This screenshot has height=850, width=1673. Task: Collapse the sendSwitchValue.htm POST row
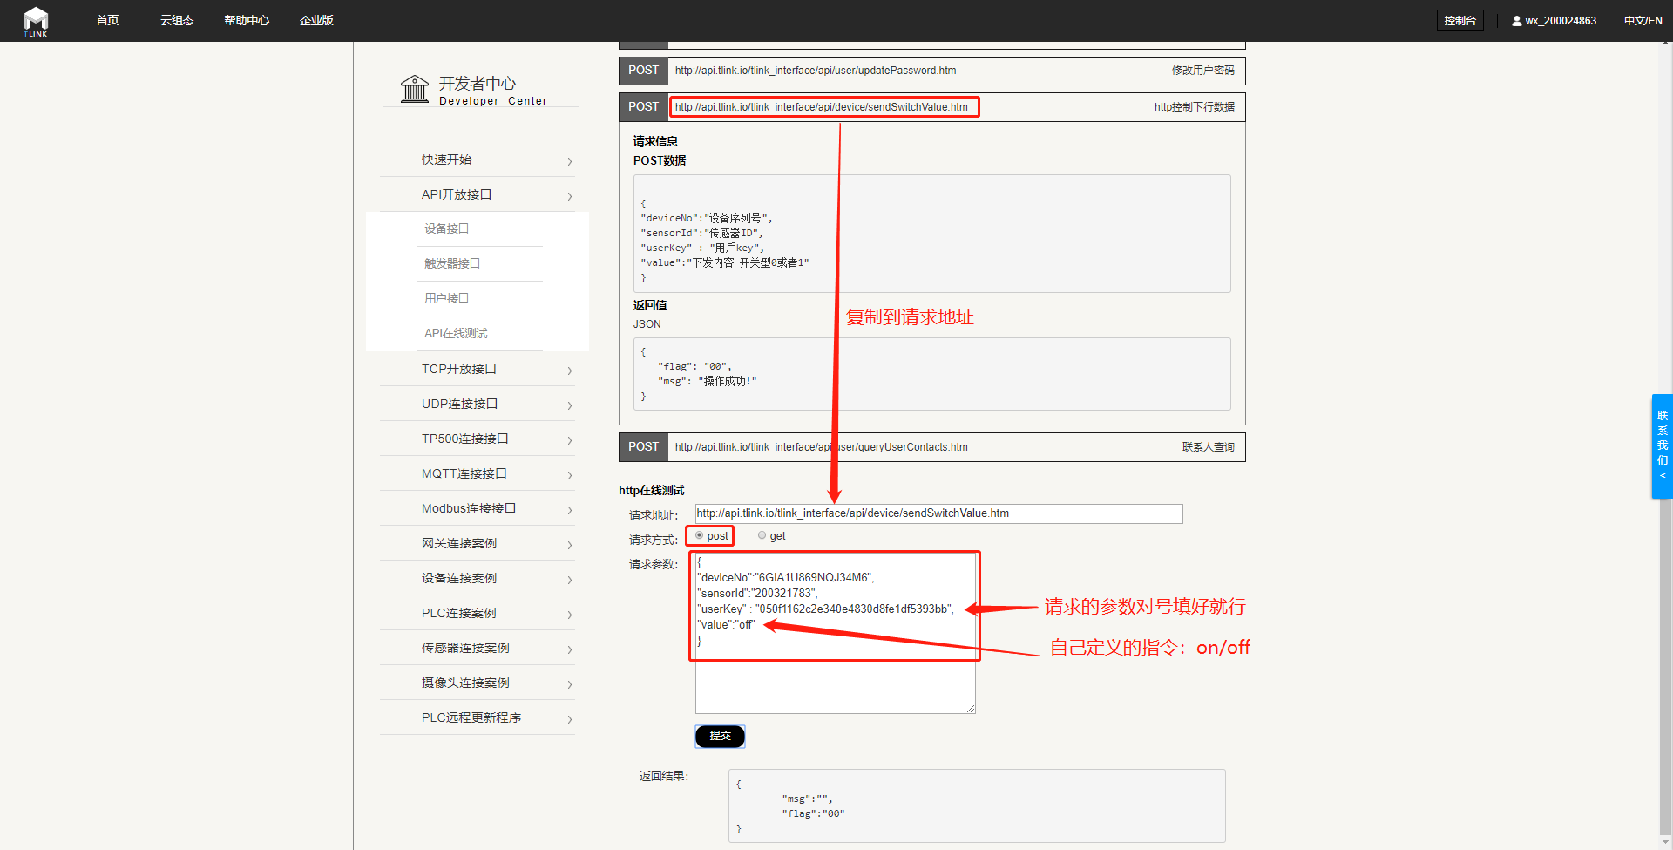[931, 107]
